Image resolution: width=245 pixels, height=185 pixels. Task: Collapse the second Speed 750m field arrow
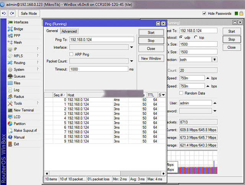(208, 86)
